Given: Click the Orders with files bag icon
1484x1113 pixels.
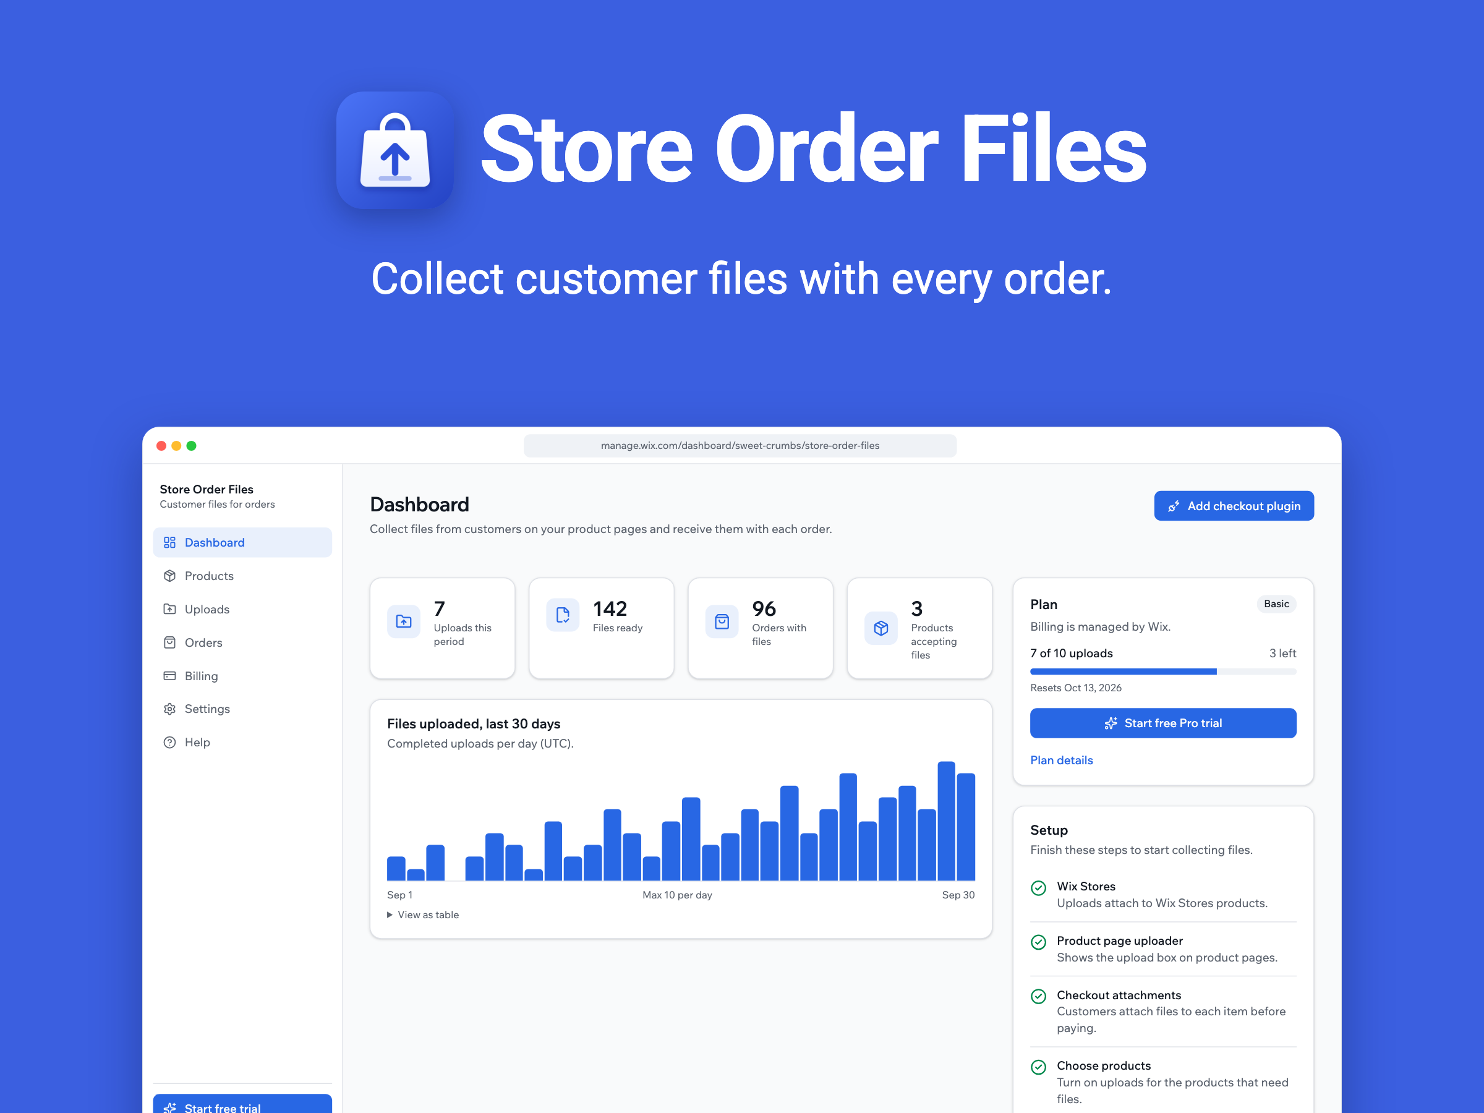Looking at the screenshot, I should click(722, 621).
